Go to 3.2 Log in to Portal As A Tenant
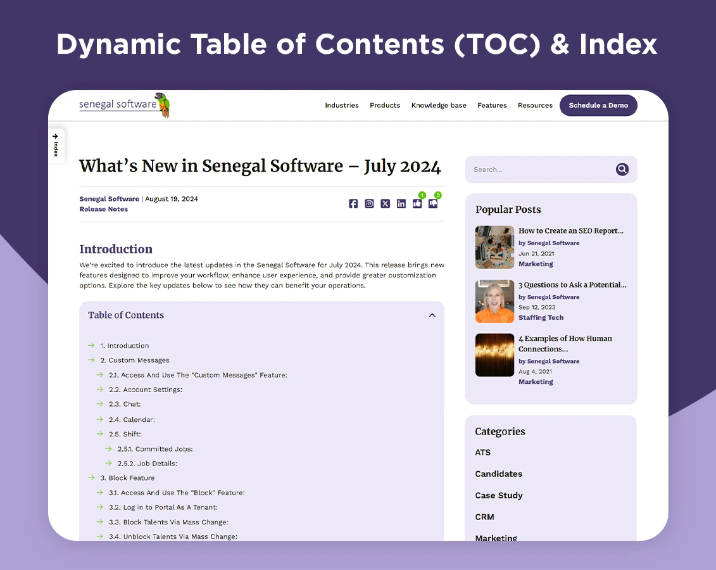 click(x=163, y=507)
